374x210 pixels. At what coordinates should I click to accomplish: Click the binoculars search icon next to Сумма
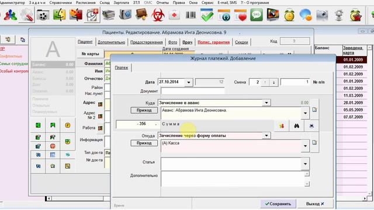pyautogui.click(x=296, y=126)
